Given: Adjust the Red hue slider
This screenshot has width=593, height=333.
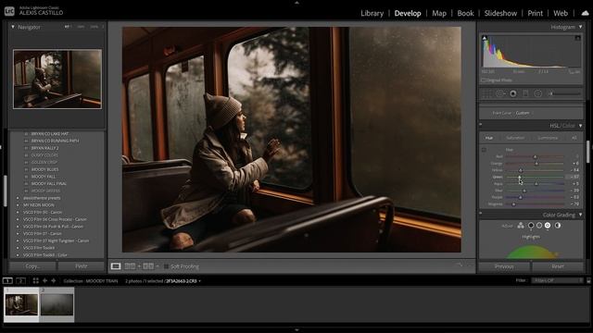Looking at the screenshot, I should tap(535, 156).
